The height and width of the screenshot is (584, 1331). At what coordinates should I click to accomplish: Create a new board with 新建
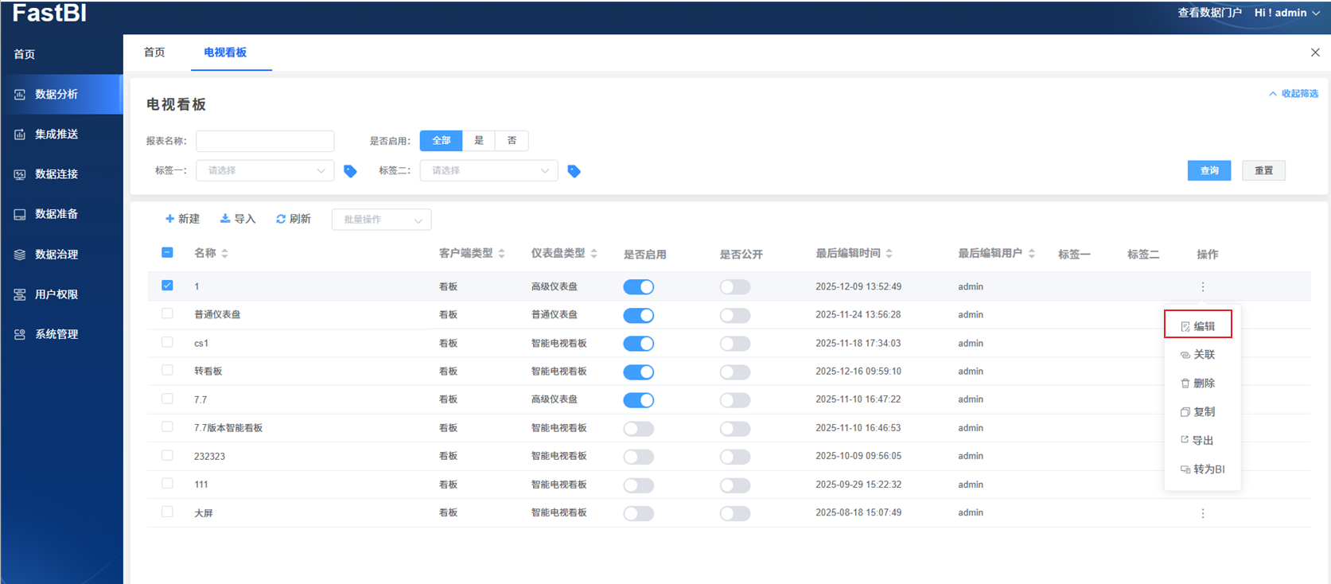point(182,219)
